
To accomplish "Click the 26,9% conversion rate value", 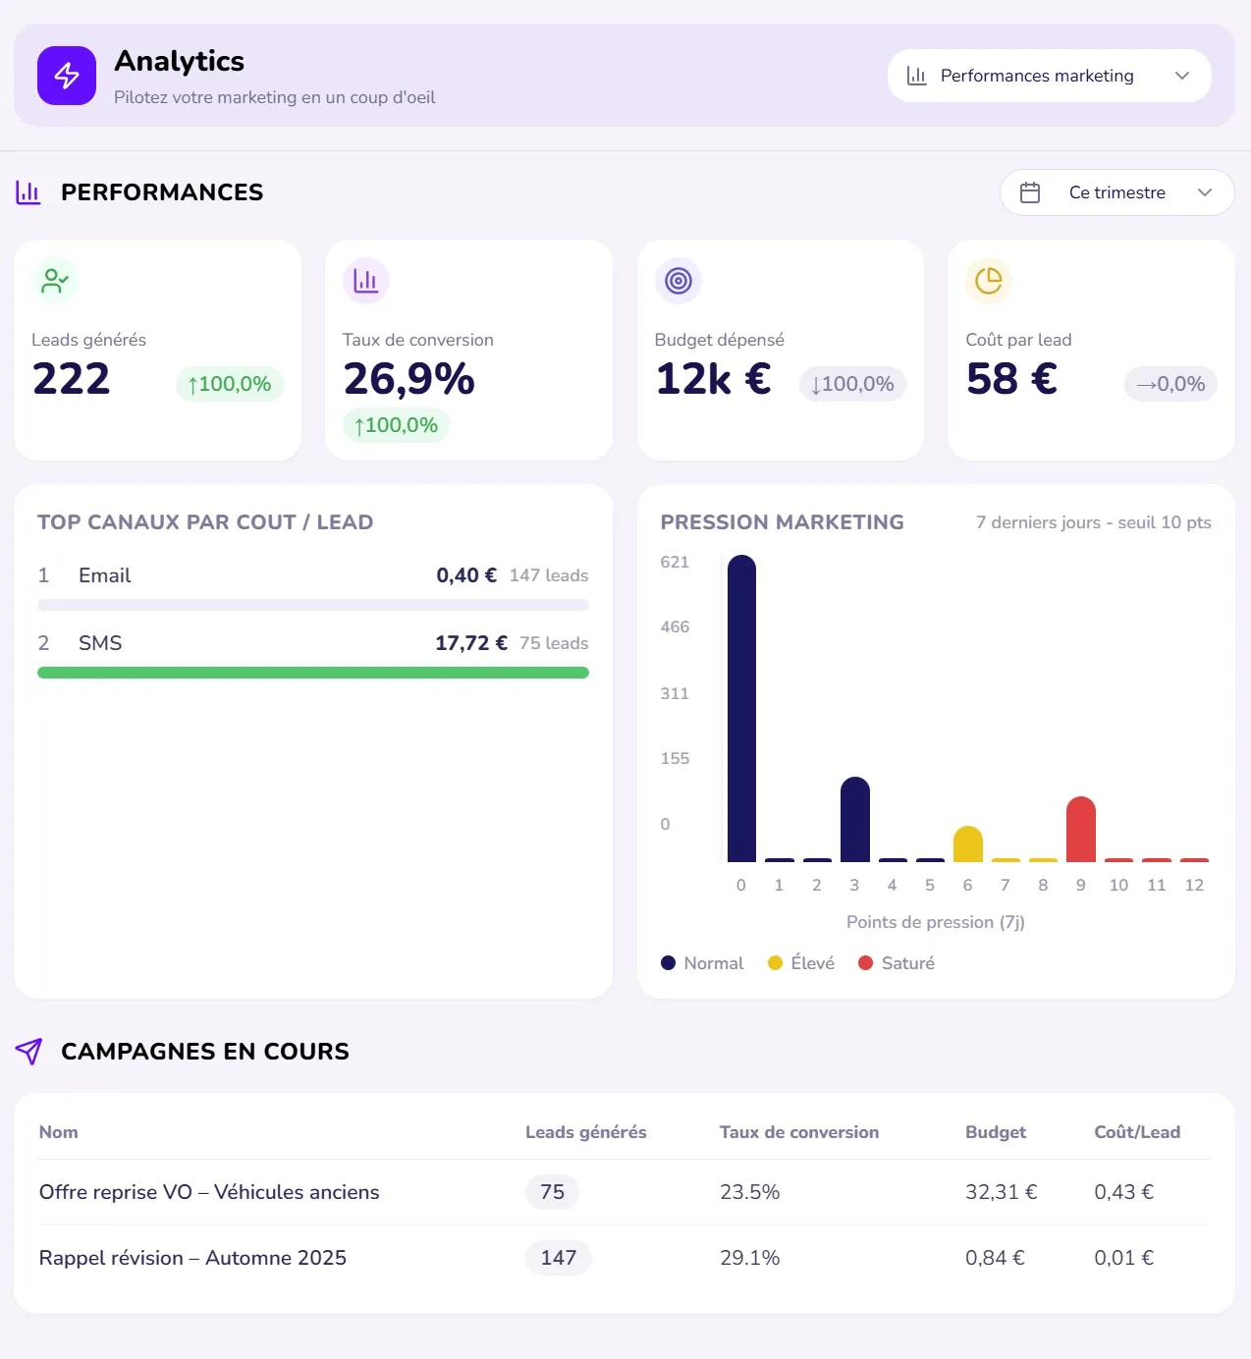I will [x=409, y=379].
